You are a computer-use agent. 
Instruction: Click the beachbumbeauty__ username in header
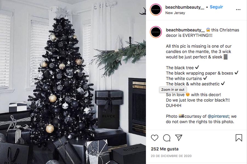185,7
